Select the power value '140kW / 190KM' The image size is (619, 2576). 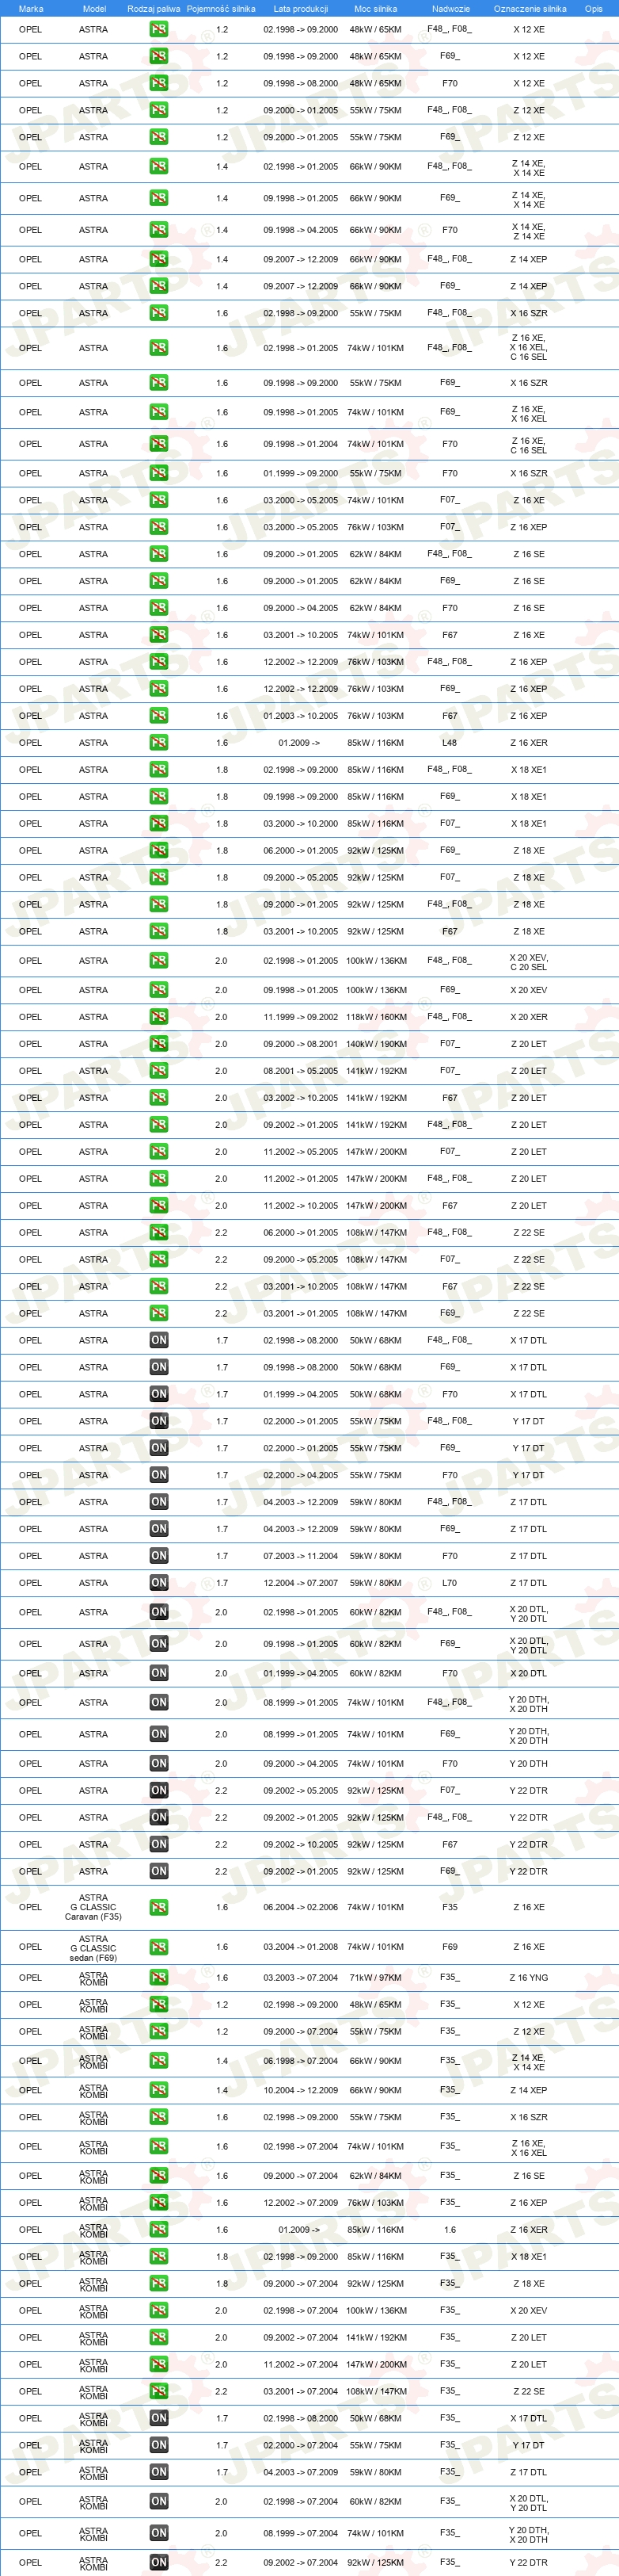(x=375, y=1044)
